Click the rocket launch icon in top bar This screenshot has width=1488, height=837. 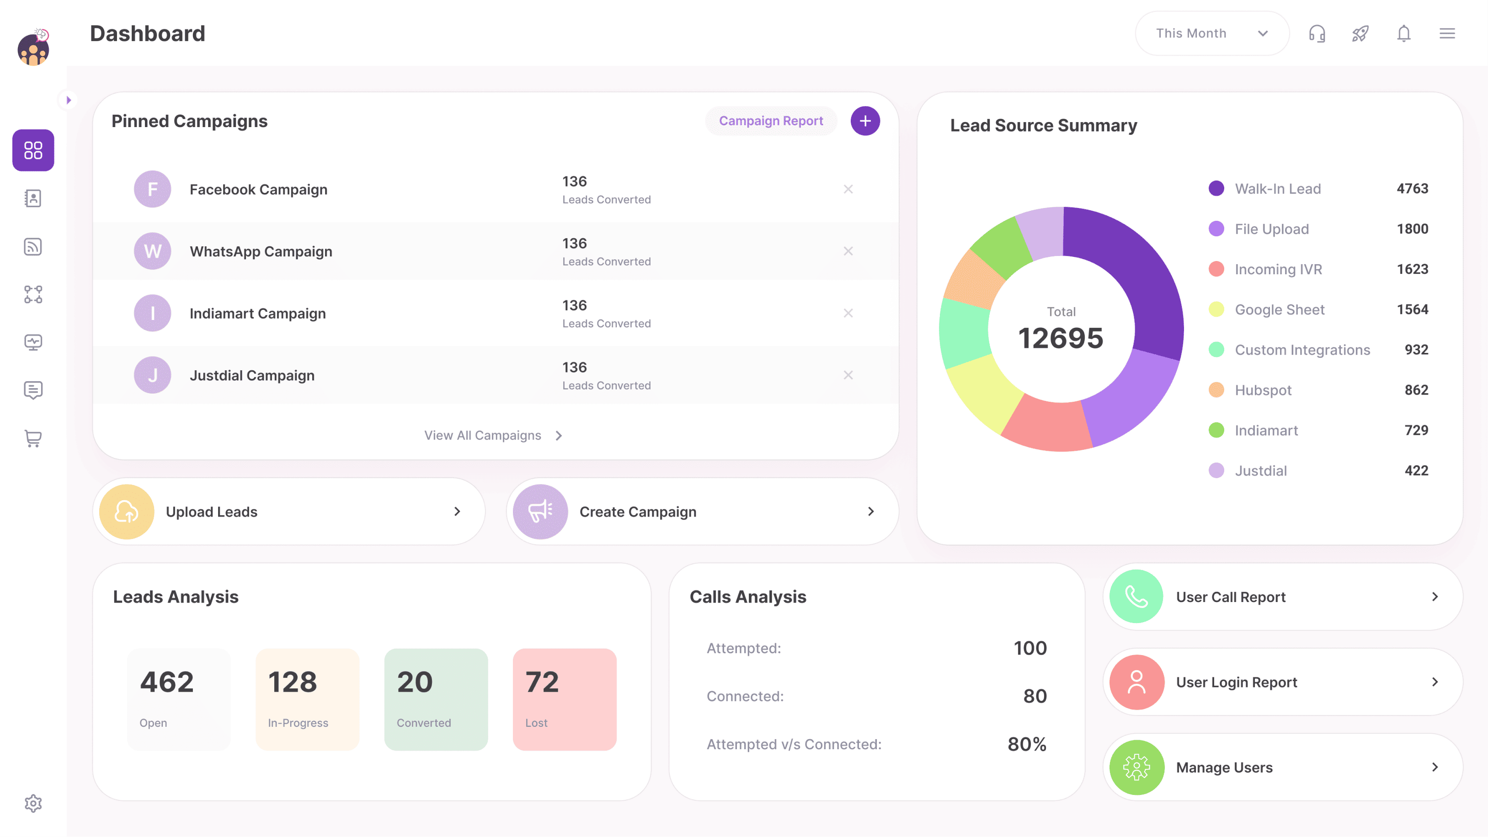(x=1360, y=33)
